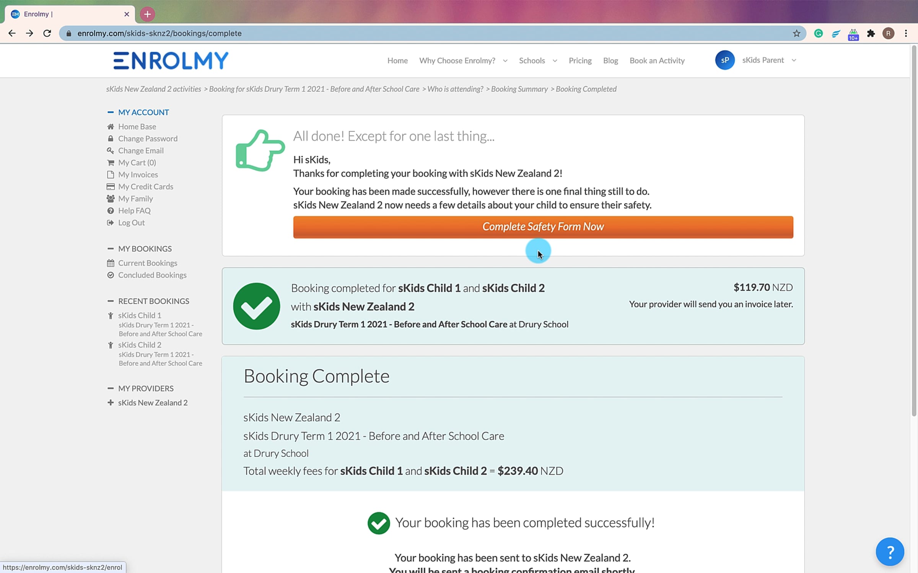
Task: Open the My Cart (0) link
Action: [x=137, y=162]
